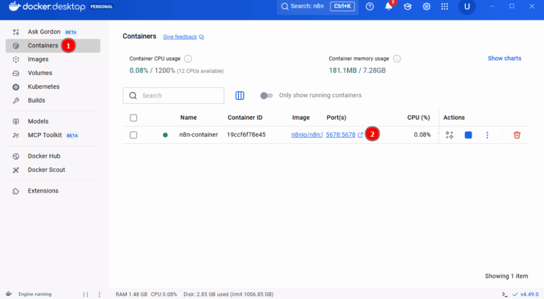Open the apps grid icon in header

tap(445, 6)
